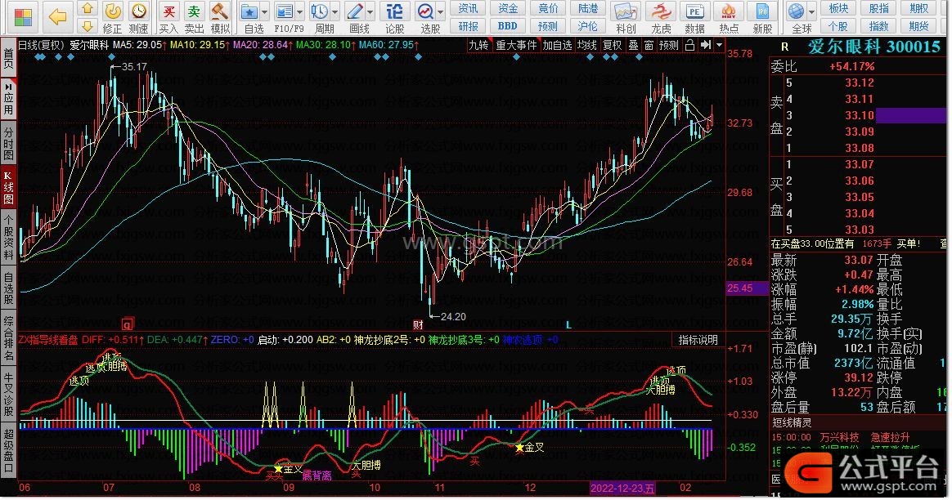Open the 自选 favorites folder icon

point(249,11)
